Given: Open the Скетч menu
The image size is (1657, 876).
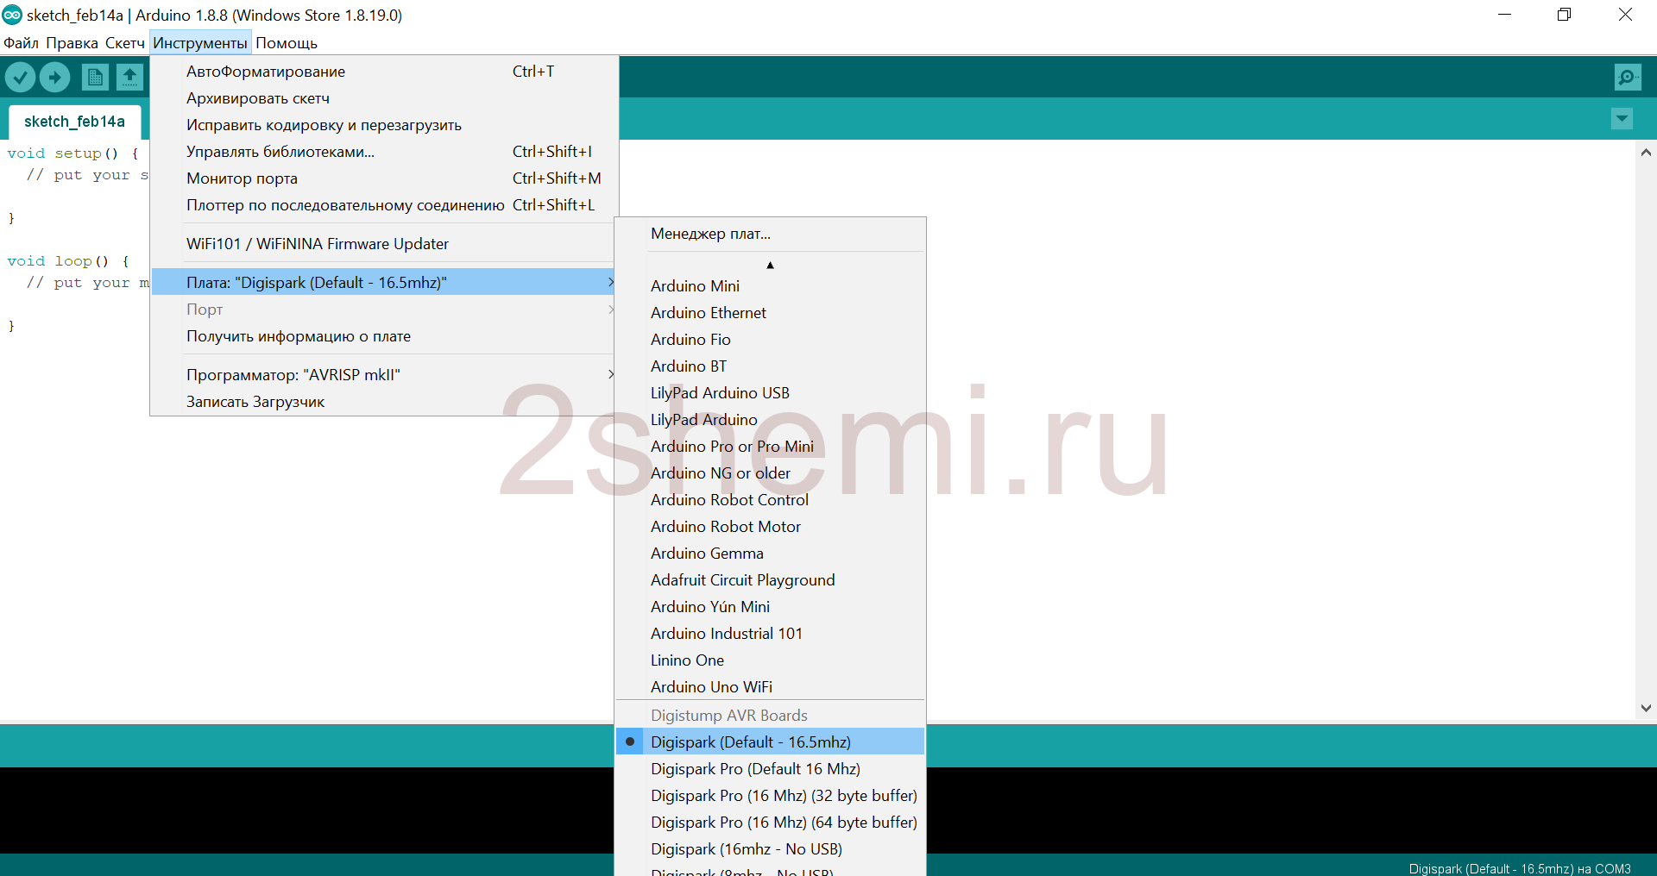Looking at the screenshot, I should [125, 43].
